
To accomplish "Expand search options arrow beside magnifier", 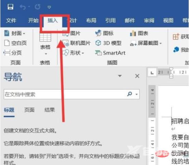I will [137, 94].
